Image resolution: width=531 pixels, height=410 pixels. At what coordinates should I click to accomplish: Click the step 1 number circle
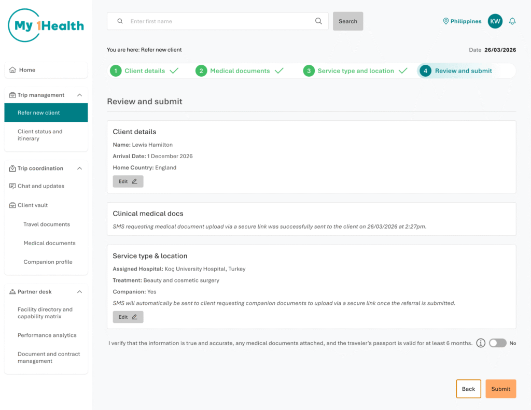pos(116,71)
